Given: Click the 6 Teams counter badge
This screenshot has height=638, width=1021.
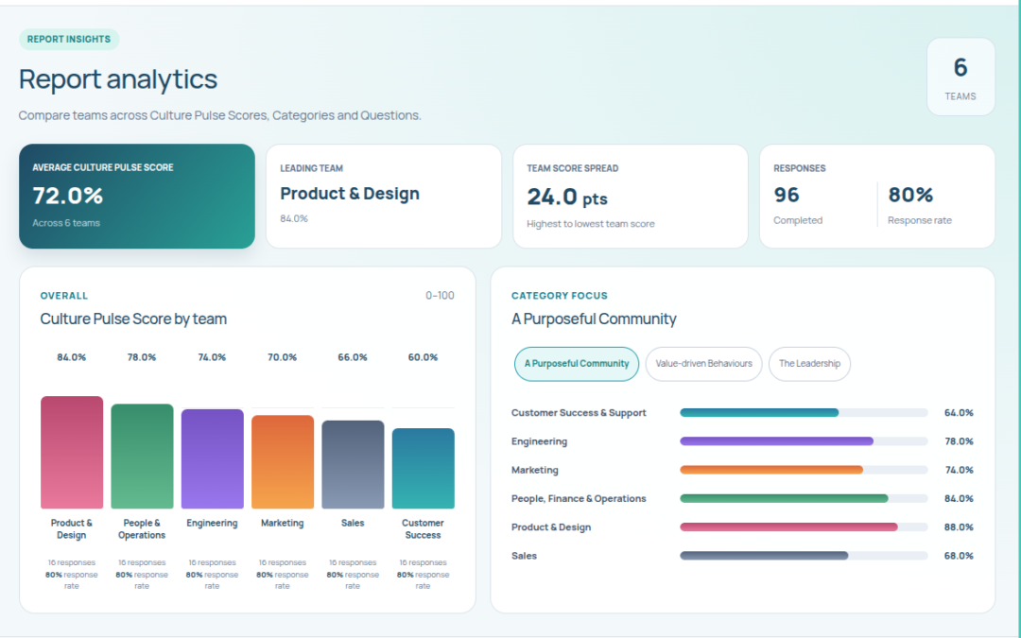Looking at the screenshot, I should (x=960, y=77).
